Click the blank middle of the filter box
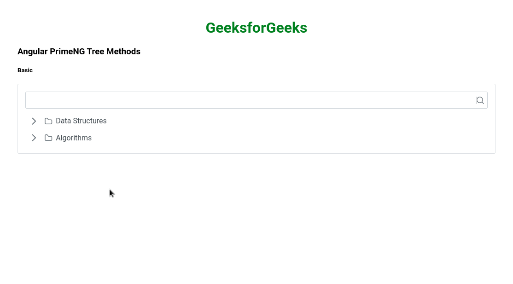The image size is (513, 284). pyautogui.click(x=251, y=100)
